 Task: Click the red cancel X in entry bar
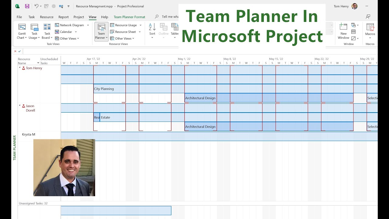[x=15, y=51]
